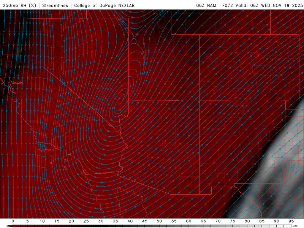The height and width of the screenshot is (228, 304).
Task: Click the "20" colorbar label
Action: tap(71, 221)
